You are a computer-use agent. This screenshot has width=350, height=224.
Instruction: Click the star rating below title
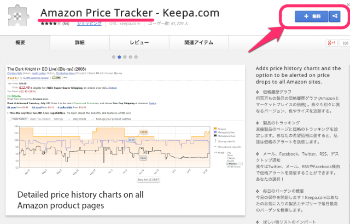coord(50,24)
